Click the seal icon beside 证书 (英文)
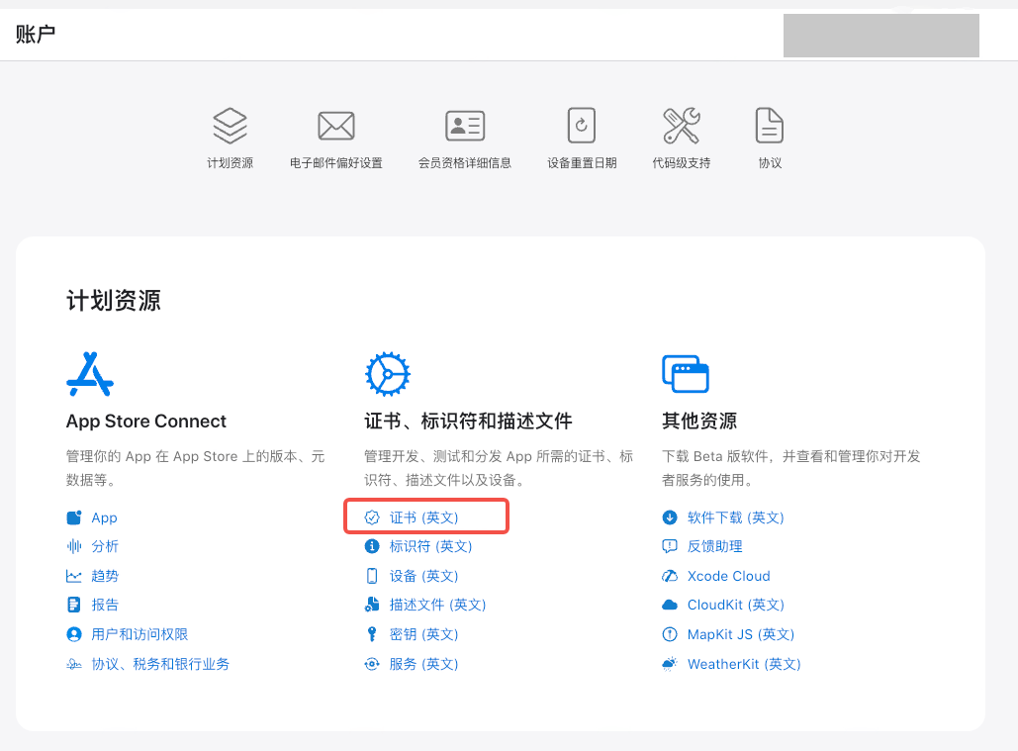 (x=372, y=517)
